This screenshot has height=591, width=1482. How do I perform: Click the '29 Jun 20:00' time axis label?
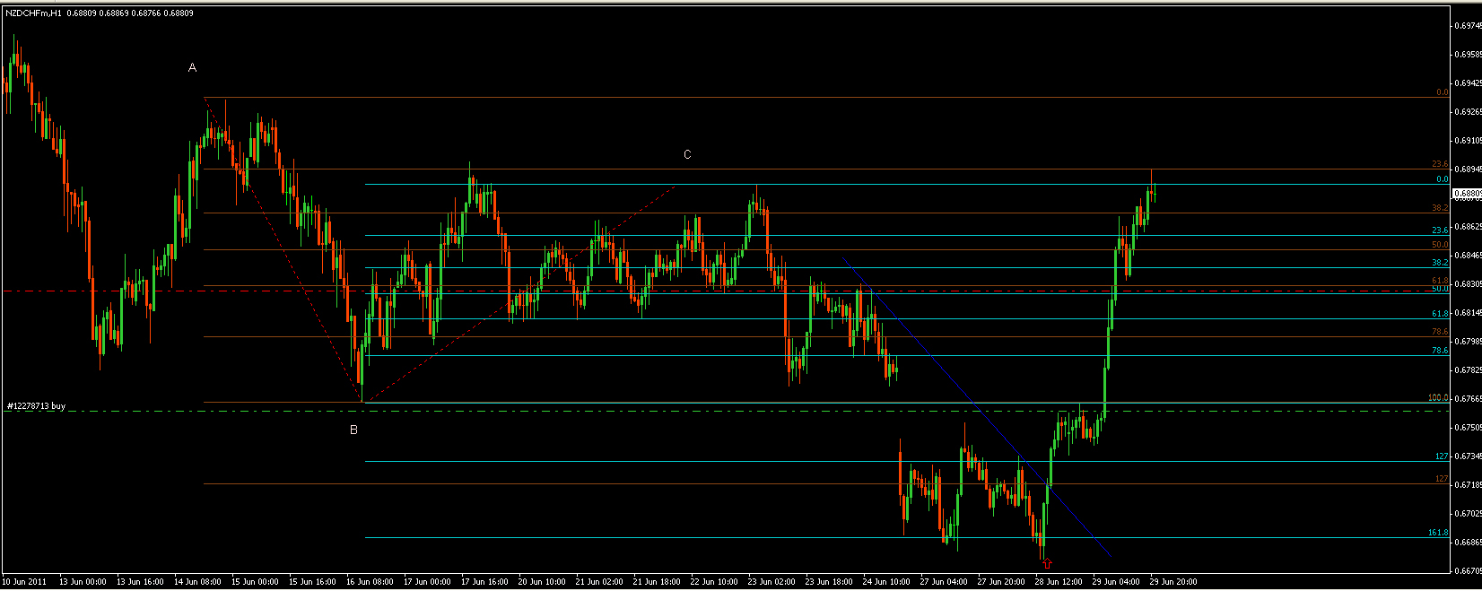click(x=1173, y=582)
